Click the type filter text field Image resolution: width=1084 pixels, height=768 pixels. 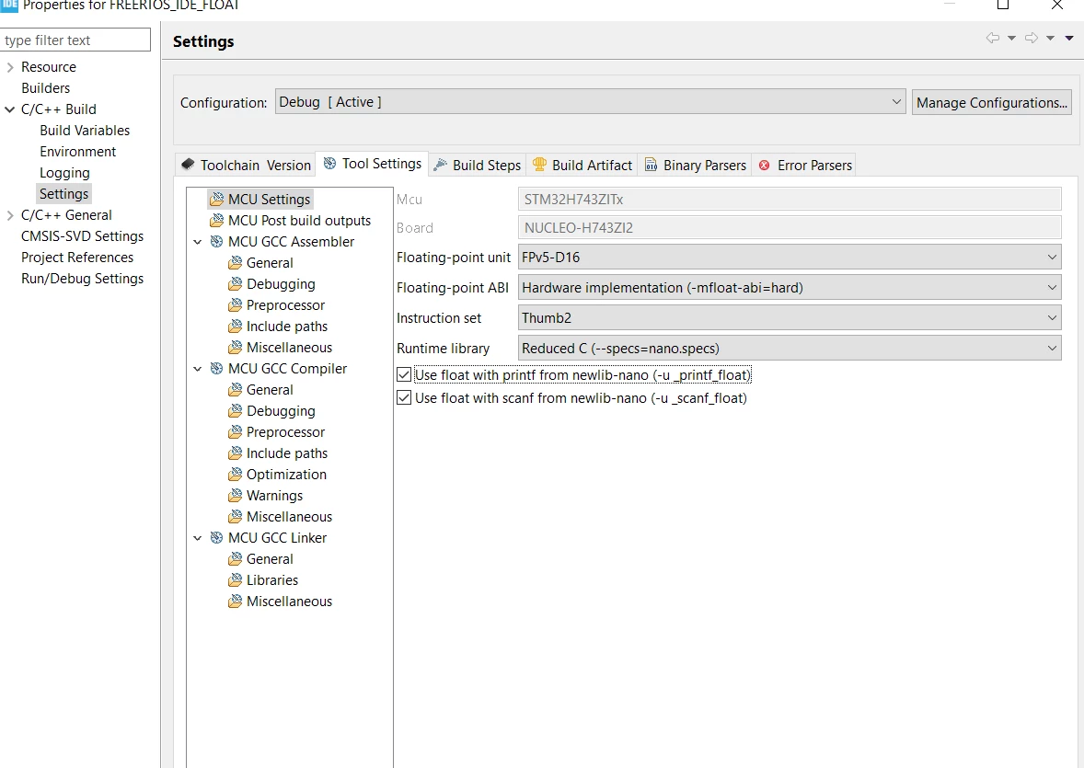(75, 40)
